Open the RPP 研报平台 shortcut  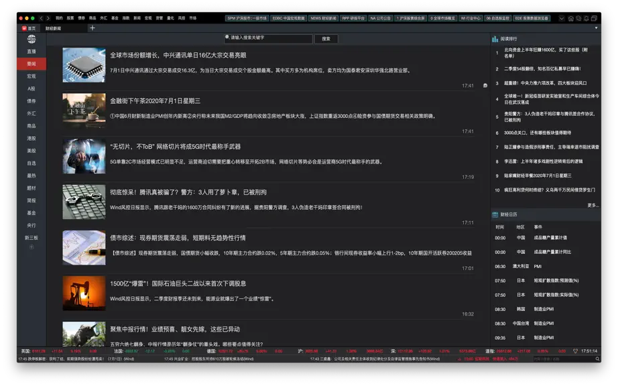tap(353, 19)
